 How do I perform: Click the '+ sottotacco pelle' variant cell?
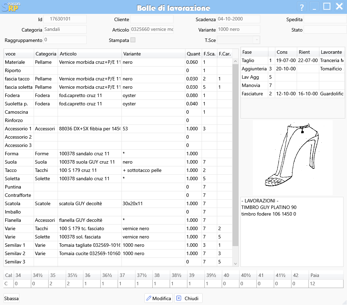click(153, 170)
